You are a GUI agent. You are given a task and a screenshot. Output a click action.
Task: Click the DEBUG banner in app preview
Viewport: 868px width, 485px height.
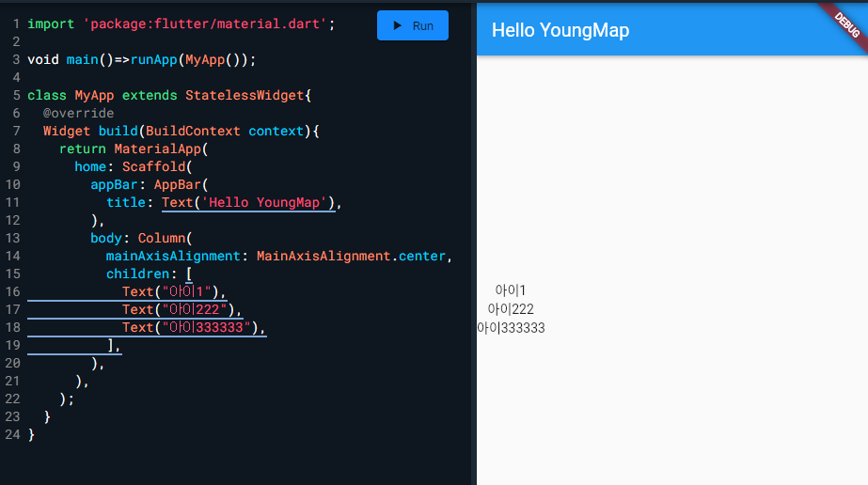tap(845, 24)
